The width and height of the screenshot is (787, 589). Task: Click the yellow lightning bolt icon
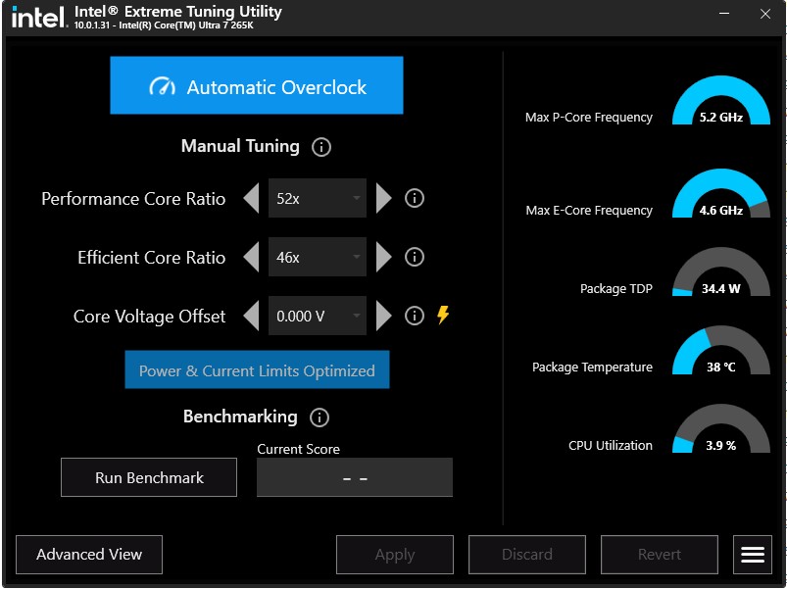tap(443, 315)
